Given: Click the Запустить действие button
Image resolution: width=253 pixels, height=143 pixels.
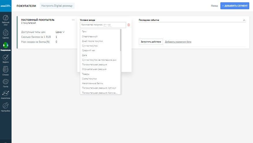Looking at the screenshot, I should point(151,42).
